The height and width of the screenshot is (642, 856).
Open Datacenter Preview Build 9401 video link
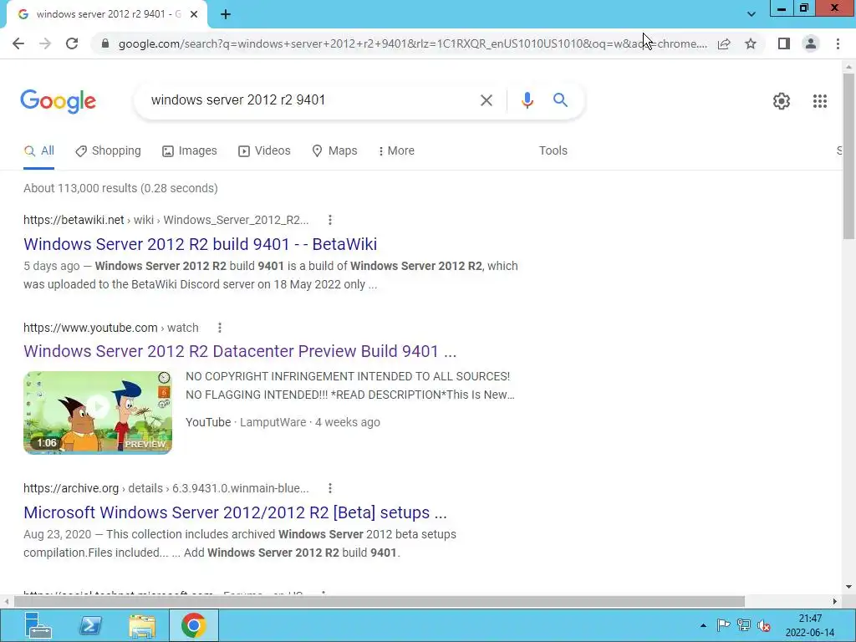pyautogui.click(x=240, y=351)
